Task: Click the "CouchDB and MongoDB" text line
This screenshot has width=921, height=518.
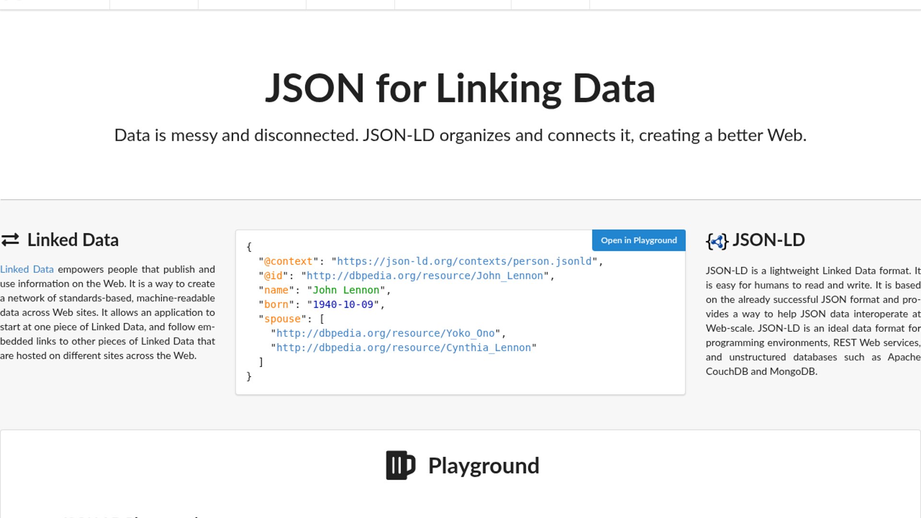Action: [761, 371]
